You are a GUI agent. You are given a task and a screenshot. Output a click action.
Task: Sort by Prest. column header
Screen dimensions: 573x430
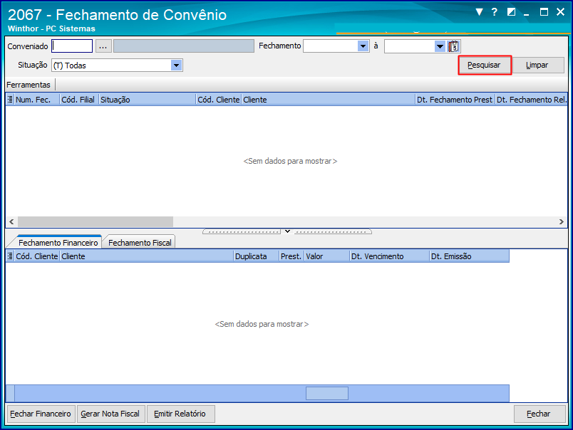coord(291,256)
